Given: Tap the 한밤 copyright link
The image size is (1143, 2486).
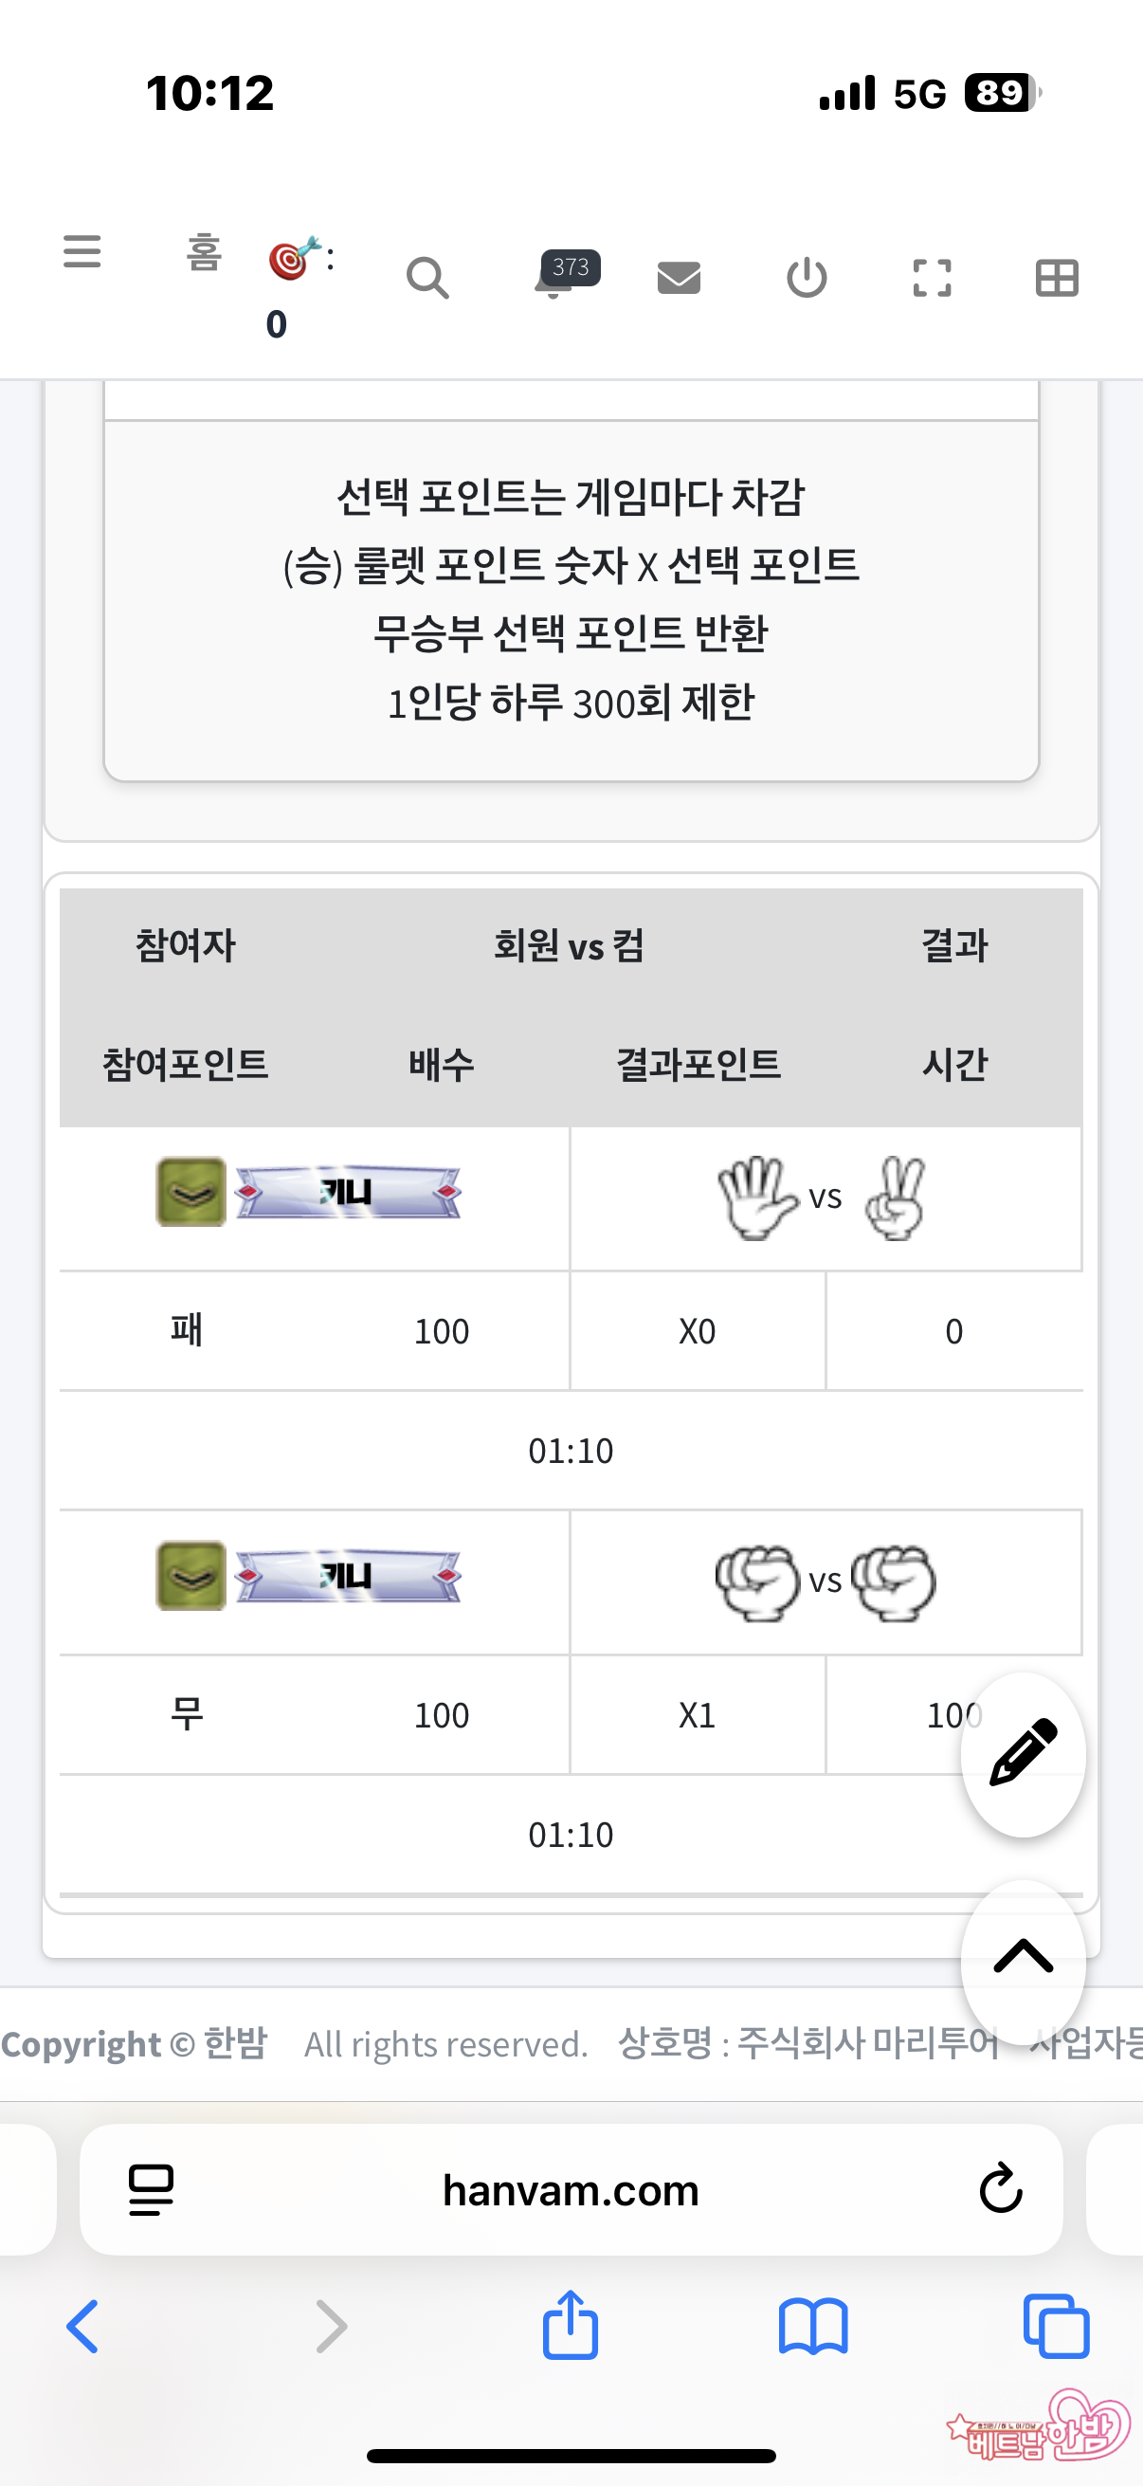Looking at the screenshot, I should coord(235,2043).
